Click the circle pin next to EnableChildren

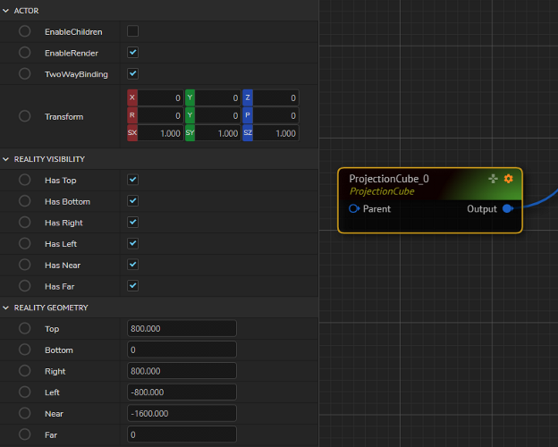point(25,31)
